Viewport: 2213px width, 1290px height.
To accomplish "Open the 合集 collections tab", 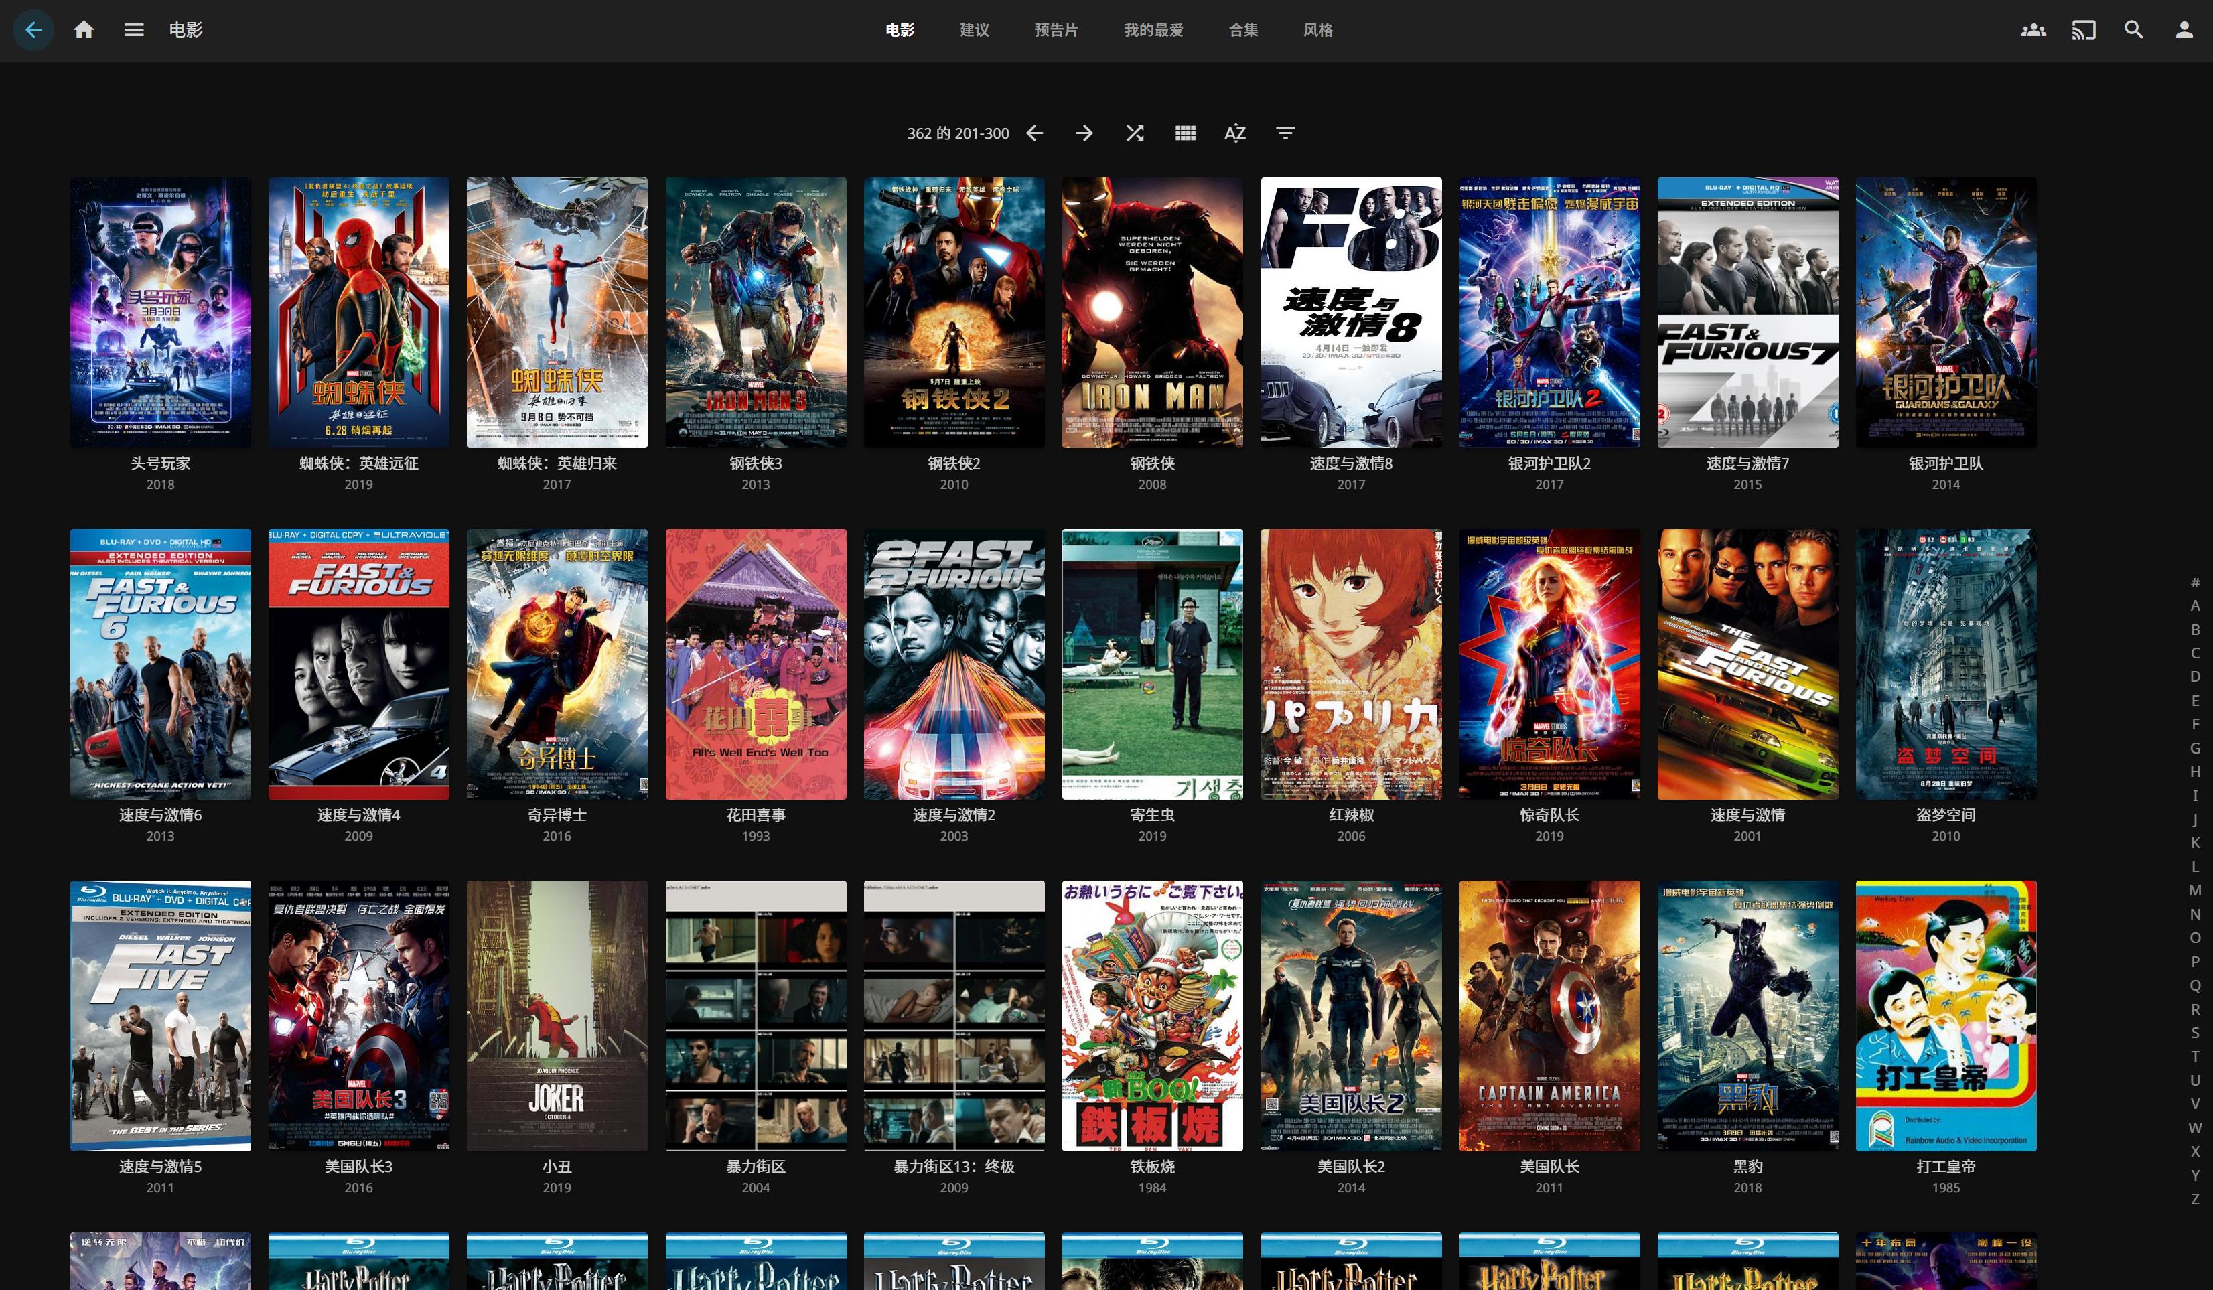I will pyautogui.click(x=1242, y=30).
